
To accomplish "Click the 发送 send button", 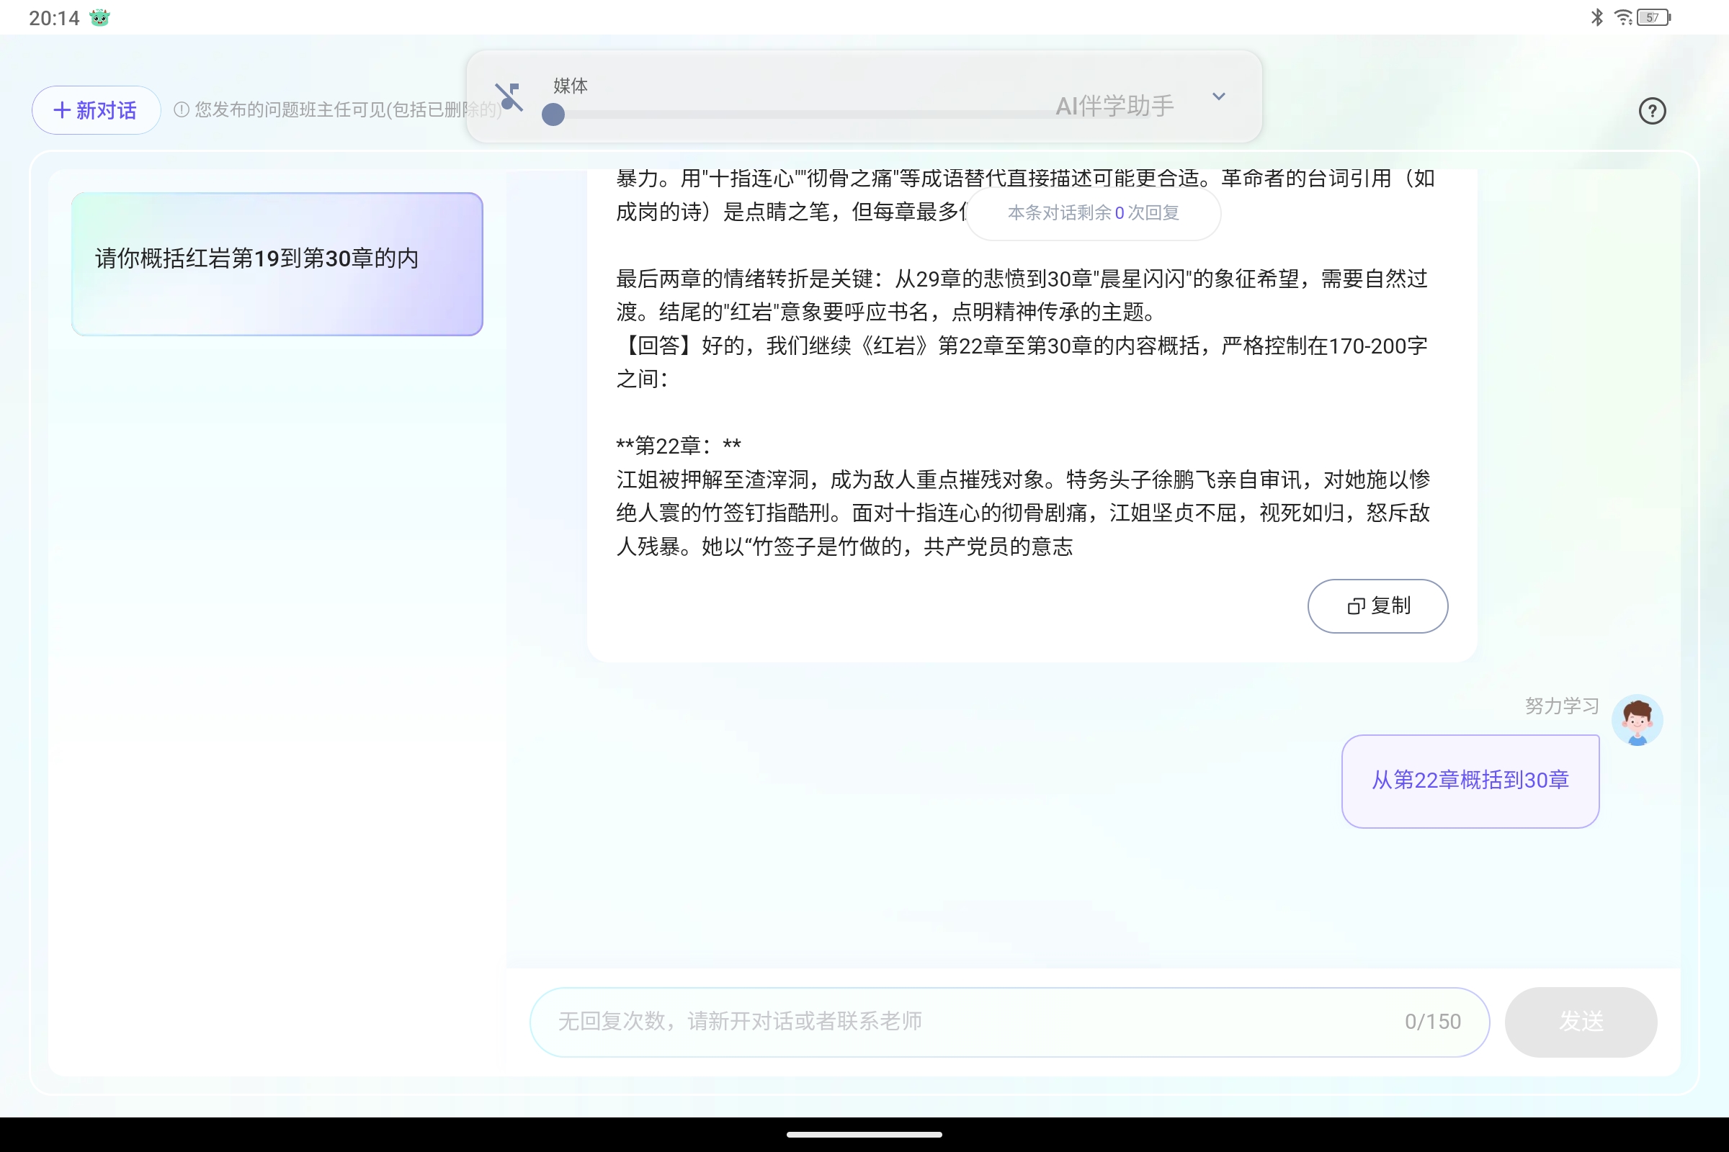I will tap(1581, 1021).
